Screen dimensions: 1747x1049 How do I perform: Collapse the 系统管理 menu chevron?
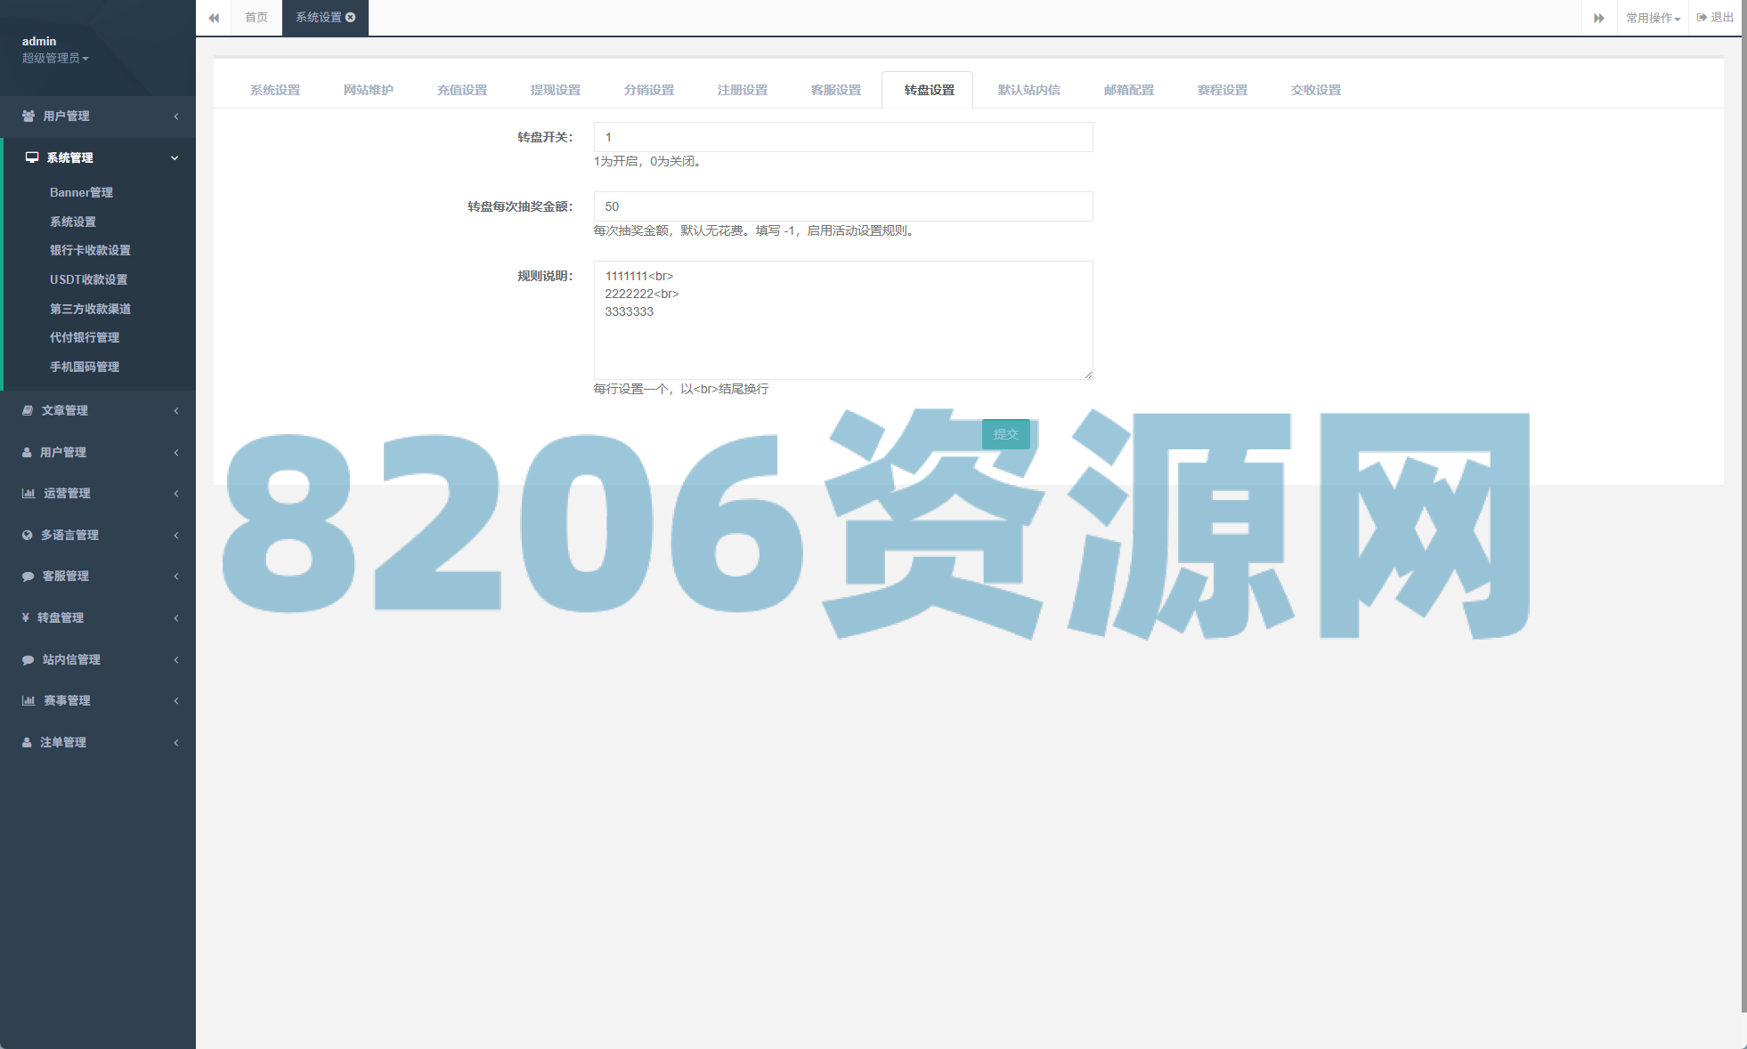coord(175,157)
